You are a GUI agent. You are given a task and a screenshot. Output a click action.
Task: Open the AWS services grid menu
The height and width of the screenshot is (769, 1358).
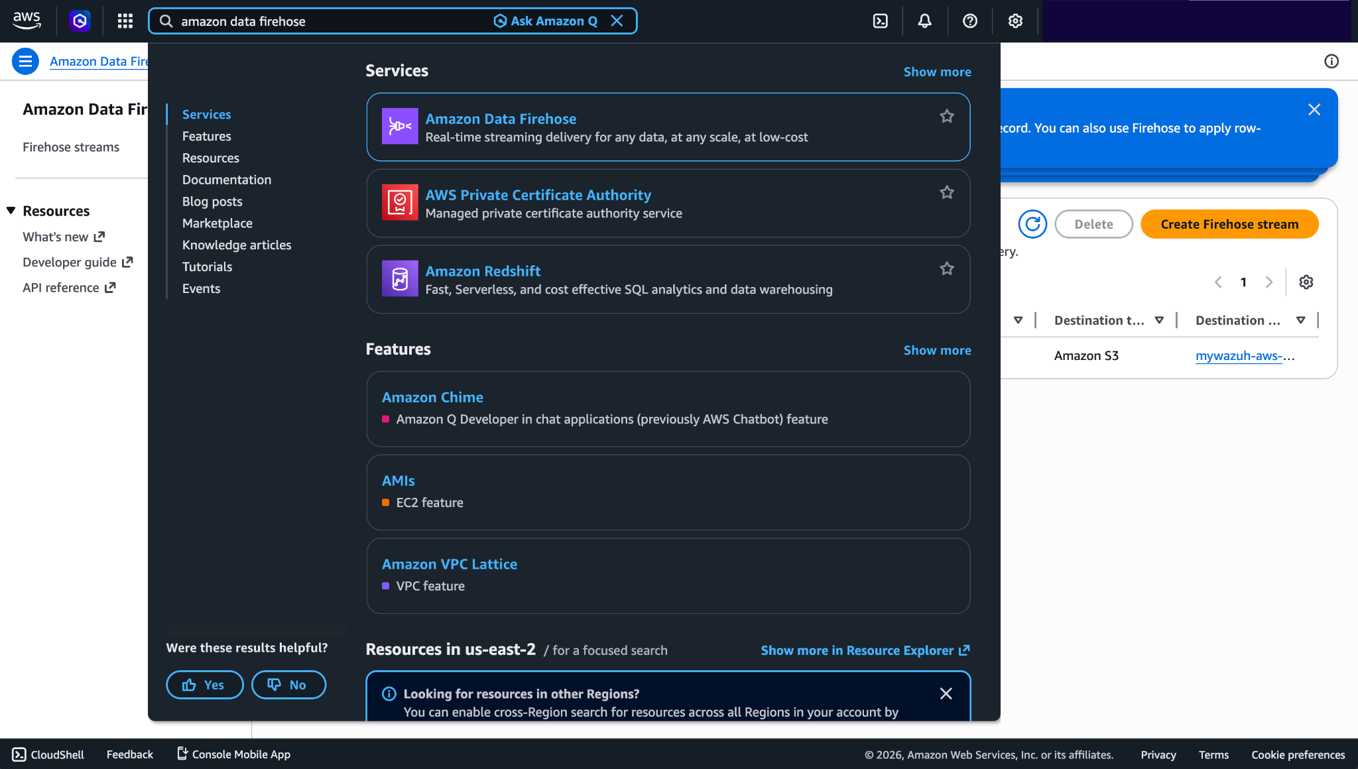click(125, 21)
